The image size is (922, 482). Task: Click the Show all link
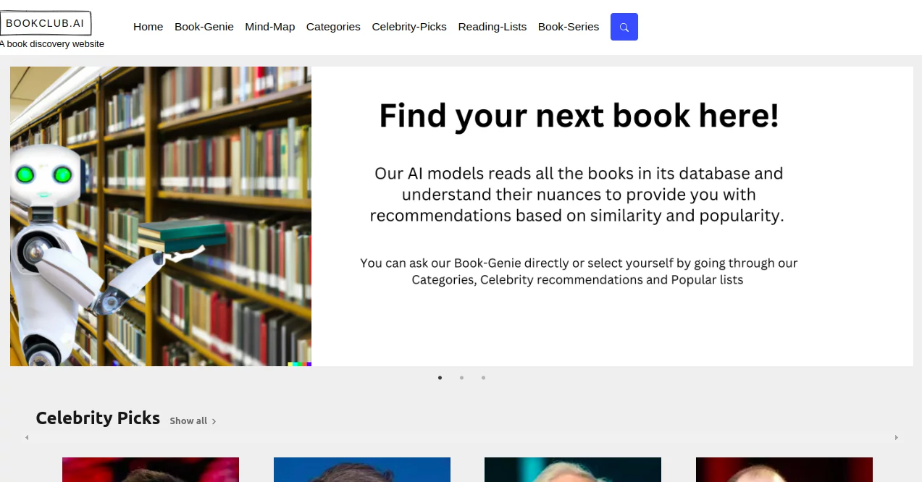[x=188, y=420]
